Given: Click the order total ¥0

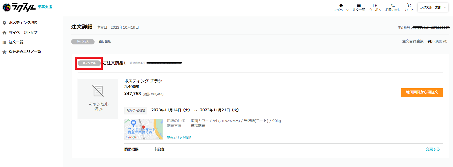Looking at the screenshot, I should coord(430,41).
